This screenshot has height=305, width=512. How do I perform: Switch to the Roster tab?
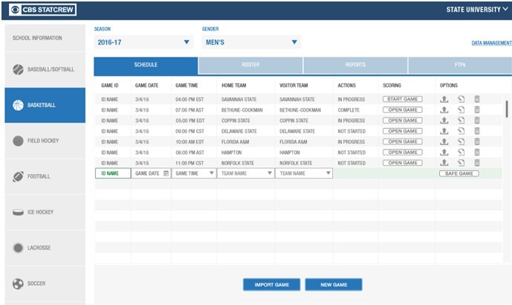pyautogui.click(x=250, y=65)
